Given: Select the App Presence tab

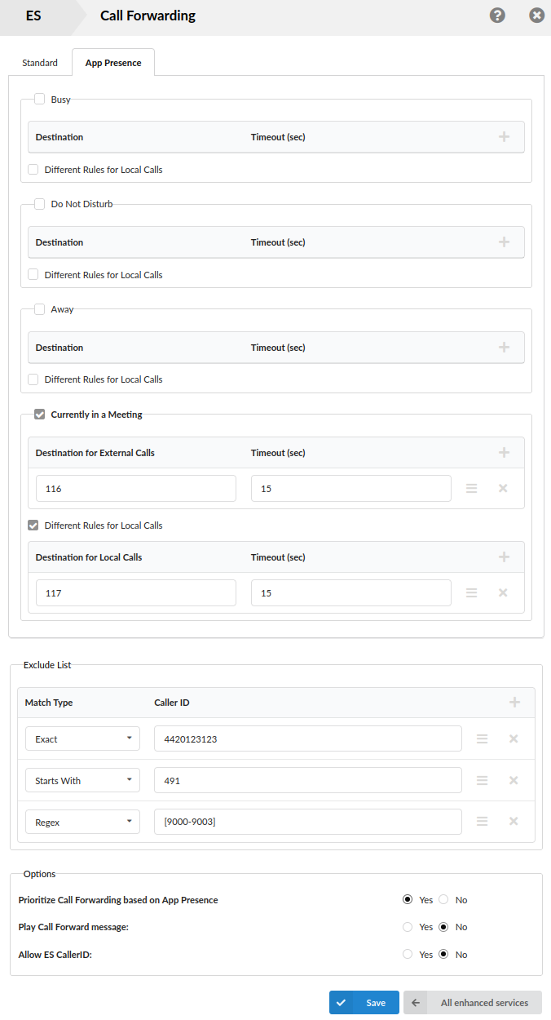Looking at the screenshot, I should (x=113, y=63).
